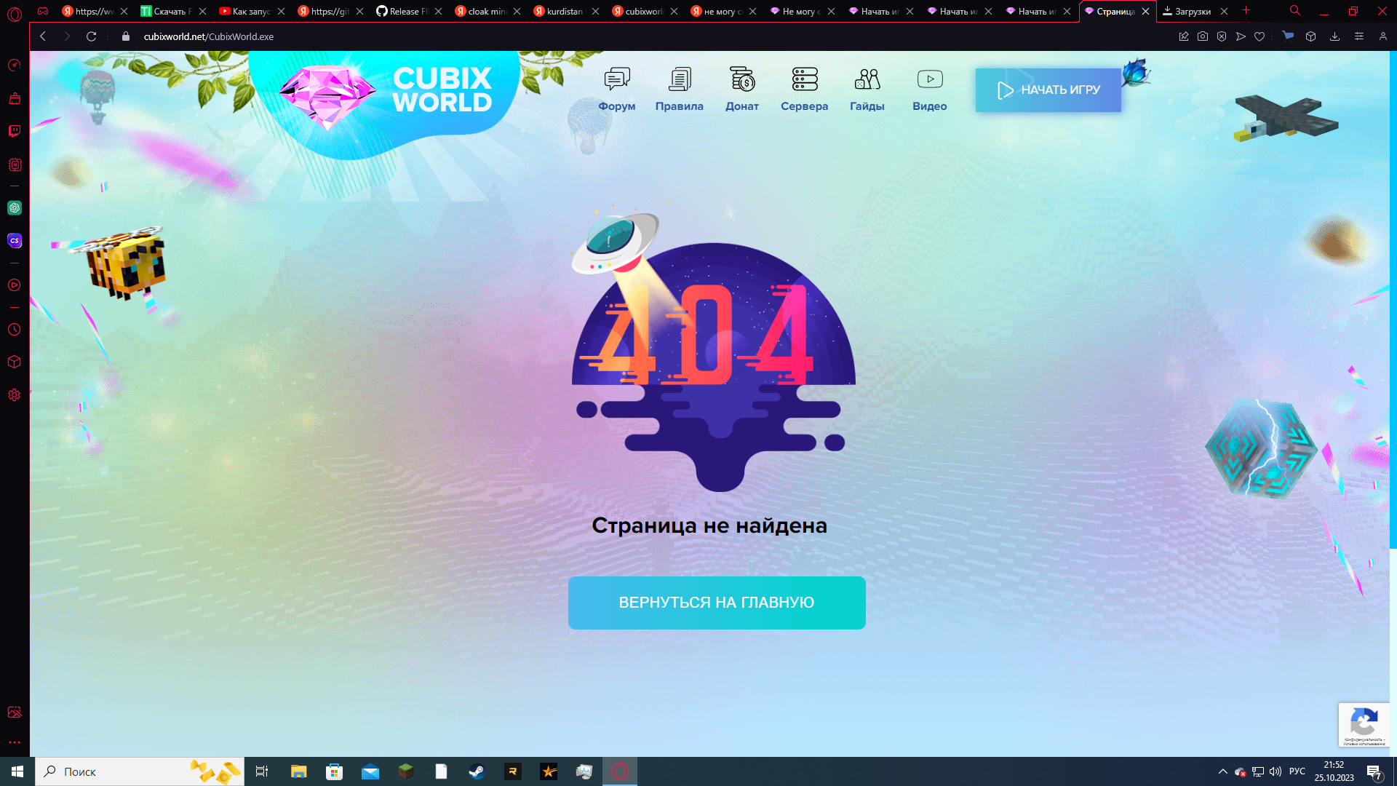Open the Сервера servers list icon
This screenshot has height=786, width=1397.
(x=805, y=79)
